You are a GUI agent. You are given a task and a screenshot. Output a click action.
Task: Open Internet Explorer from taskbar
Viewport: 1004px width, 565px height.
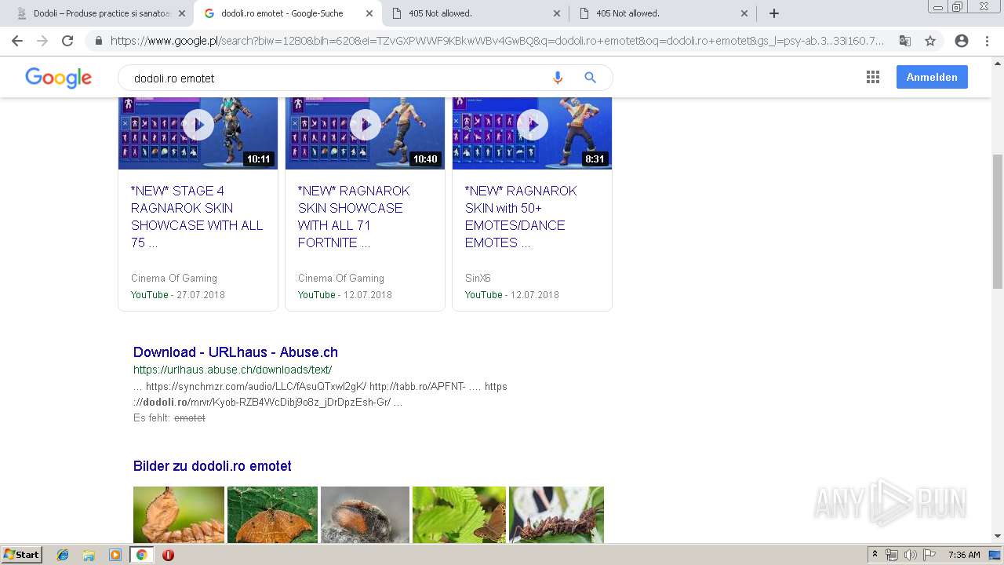63,555
